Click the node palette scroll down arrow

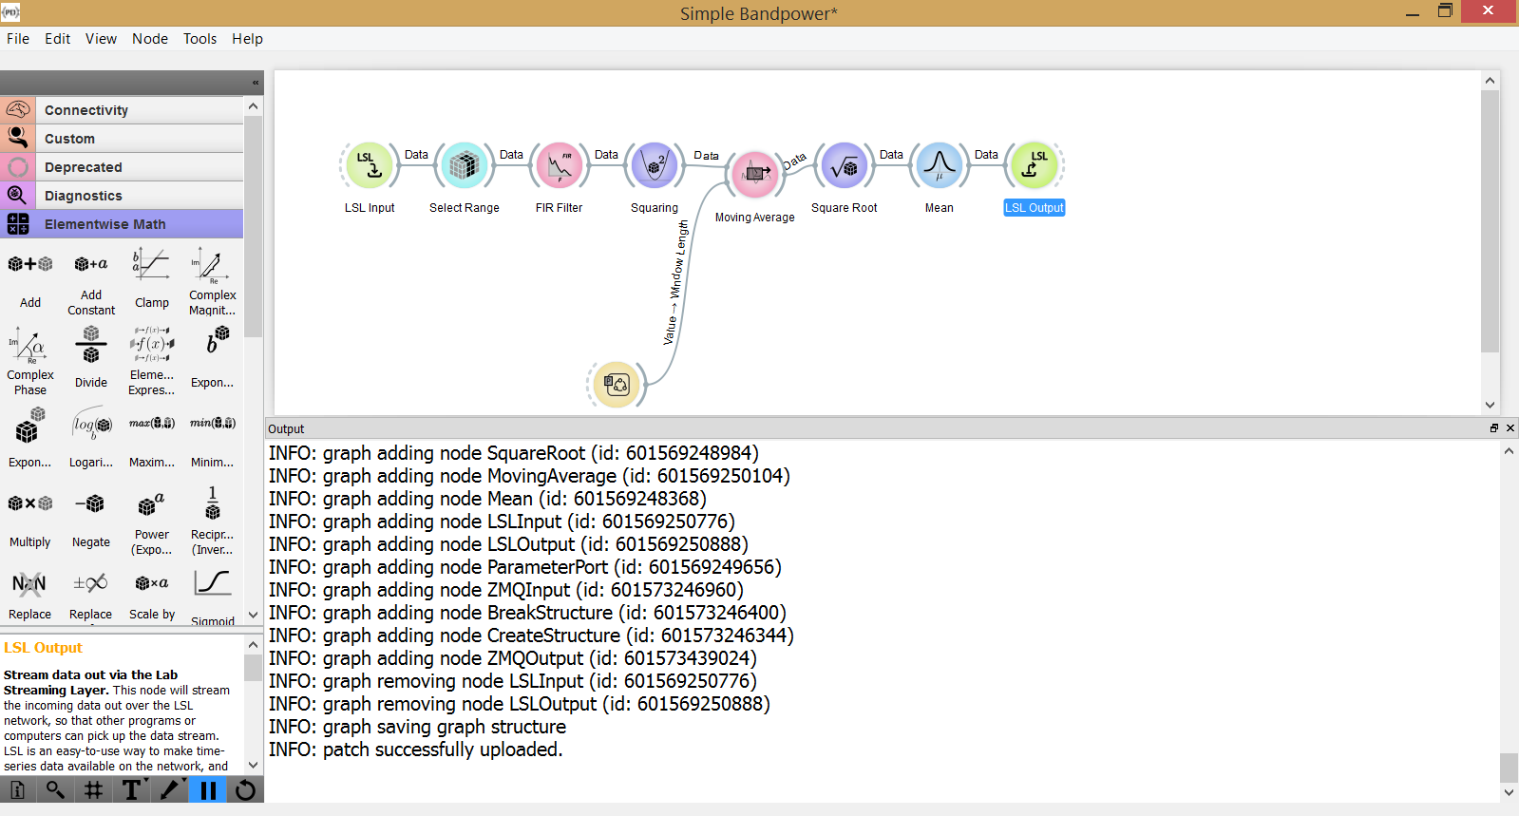(253, 615)
